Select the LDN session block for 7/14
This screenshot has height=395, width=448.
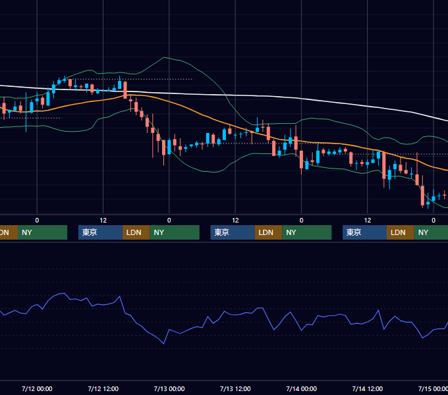click(401, 232)
